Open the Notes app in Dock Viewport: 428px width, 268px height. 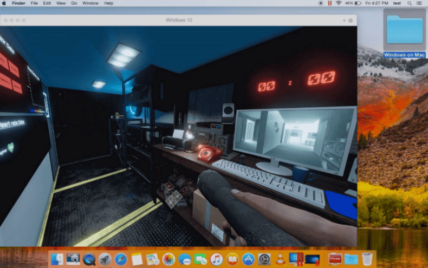coord(137,259)
